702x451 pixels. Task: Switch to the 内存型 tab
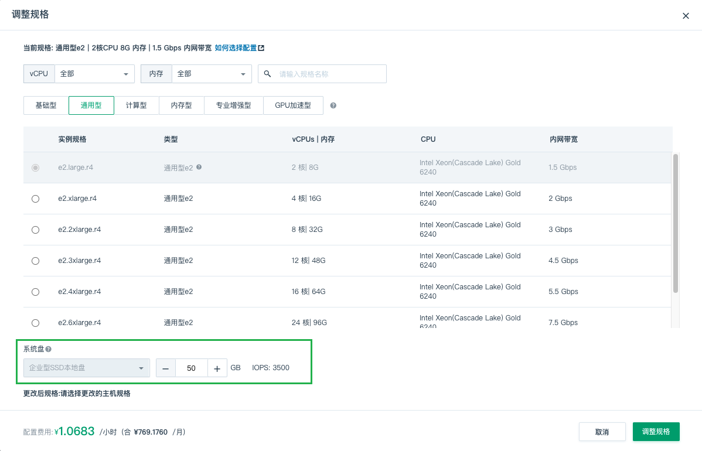point(181,105)
